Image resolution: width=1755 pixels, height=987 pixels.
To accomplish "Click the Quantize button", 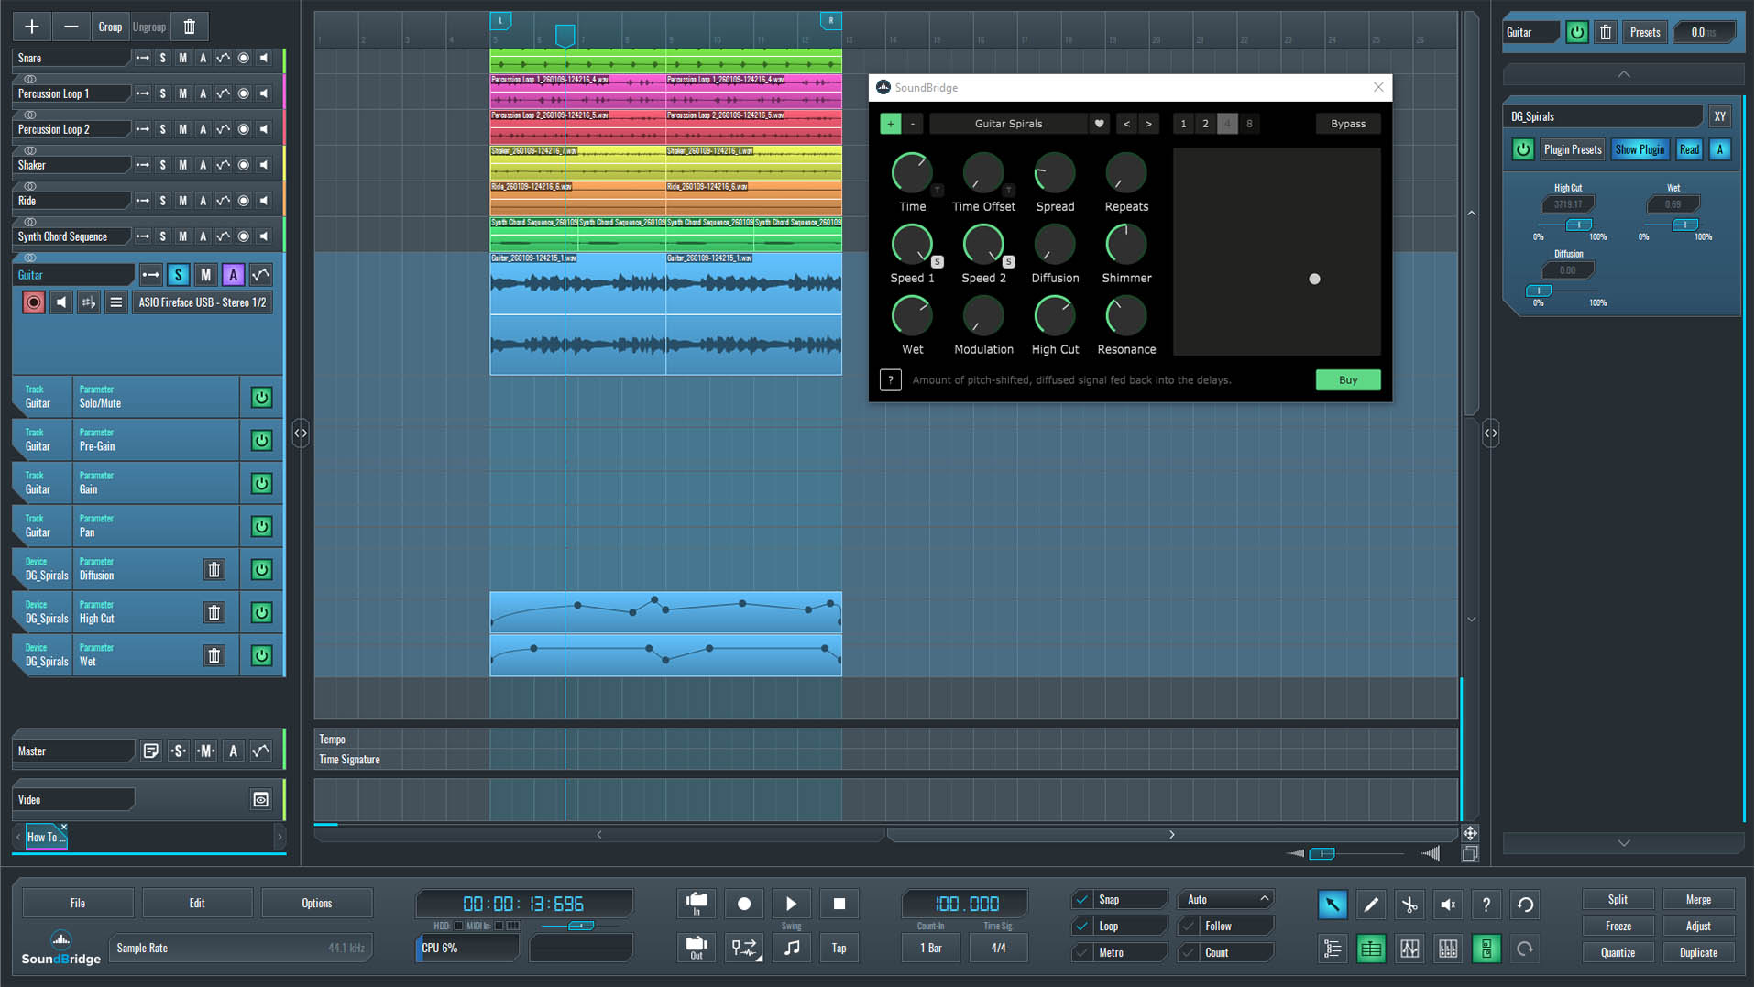I will [x=1618, y=953].
